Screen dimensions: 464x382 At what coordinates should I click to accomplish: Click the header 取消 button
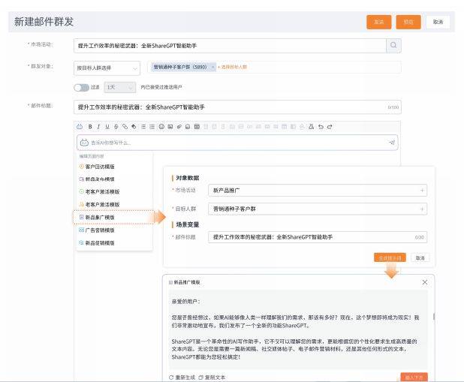tap(438, 22)
